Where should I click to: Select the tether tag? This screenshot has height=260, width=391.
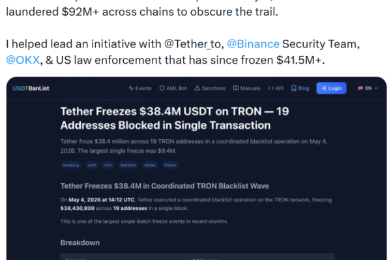(150, 165)
